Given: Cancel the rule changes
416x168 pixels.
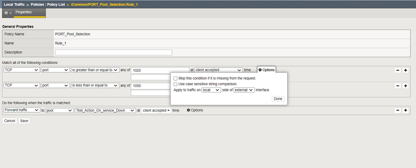Looking at the screenshot, I should point(10,121).
